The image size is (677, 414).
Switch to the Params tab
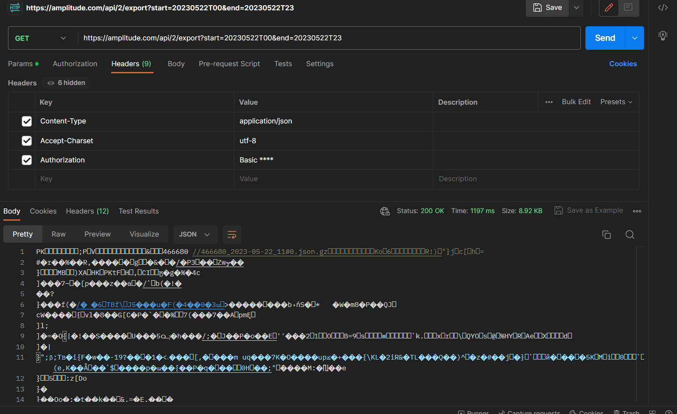23,64
